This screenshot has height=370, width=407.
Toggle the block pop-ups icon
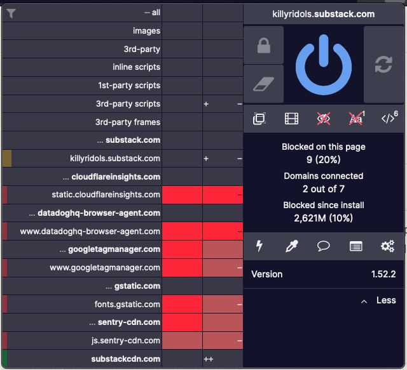pos(259,119)
